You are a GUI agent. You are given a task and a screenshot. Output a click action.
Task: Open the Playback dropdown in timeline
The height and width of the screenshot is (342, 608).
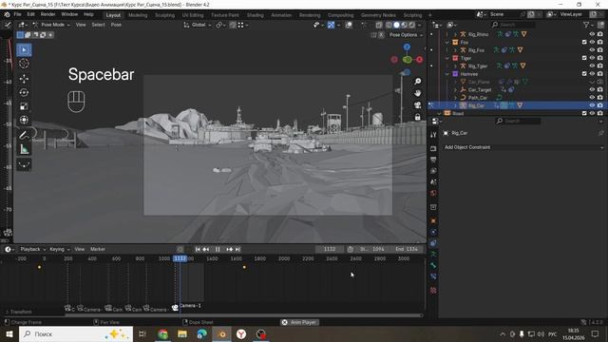(x=32, y=249)
